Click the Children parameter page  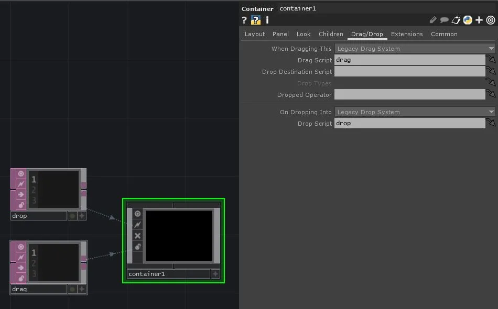click(331, 34)
